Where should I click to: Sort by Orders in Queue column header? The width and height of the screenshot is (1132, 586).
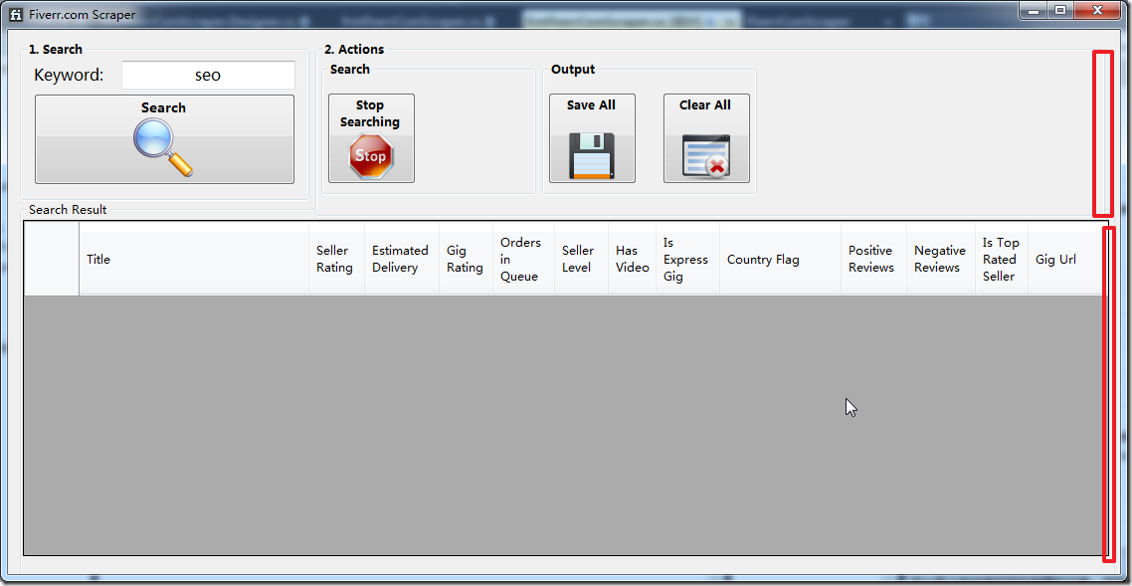[523, 259]
